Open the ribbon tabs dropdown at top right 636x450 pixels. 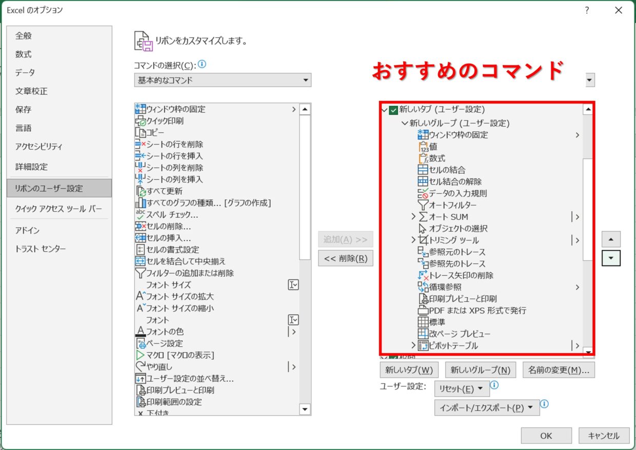[x=590, y=80]
